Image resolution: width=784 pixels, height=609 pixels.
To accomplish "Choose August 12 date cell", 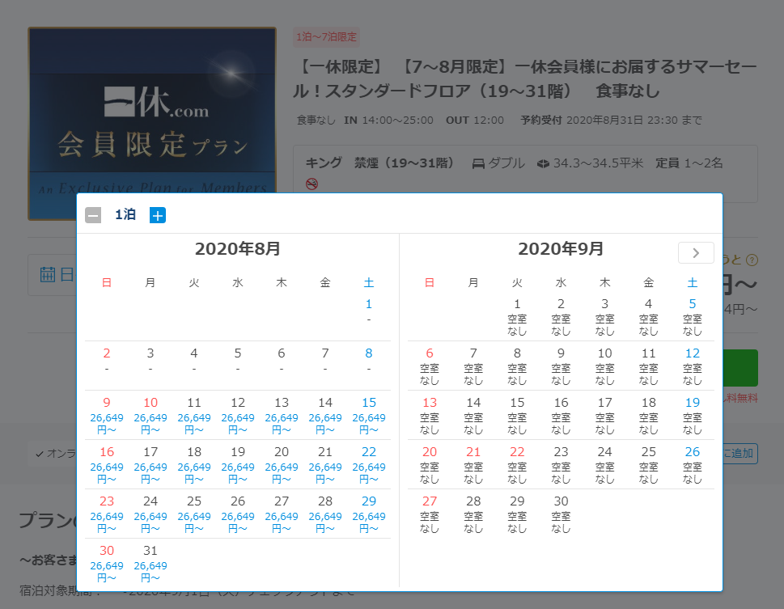I will point(238,415).
